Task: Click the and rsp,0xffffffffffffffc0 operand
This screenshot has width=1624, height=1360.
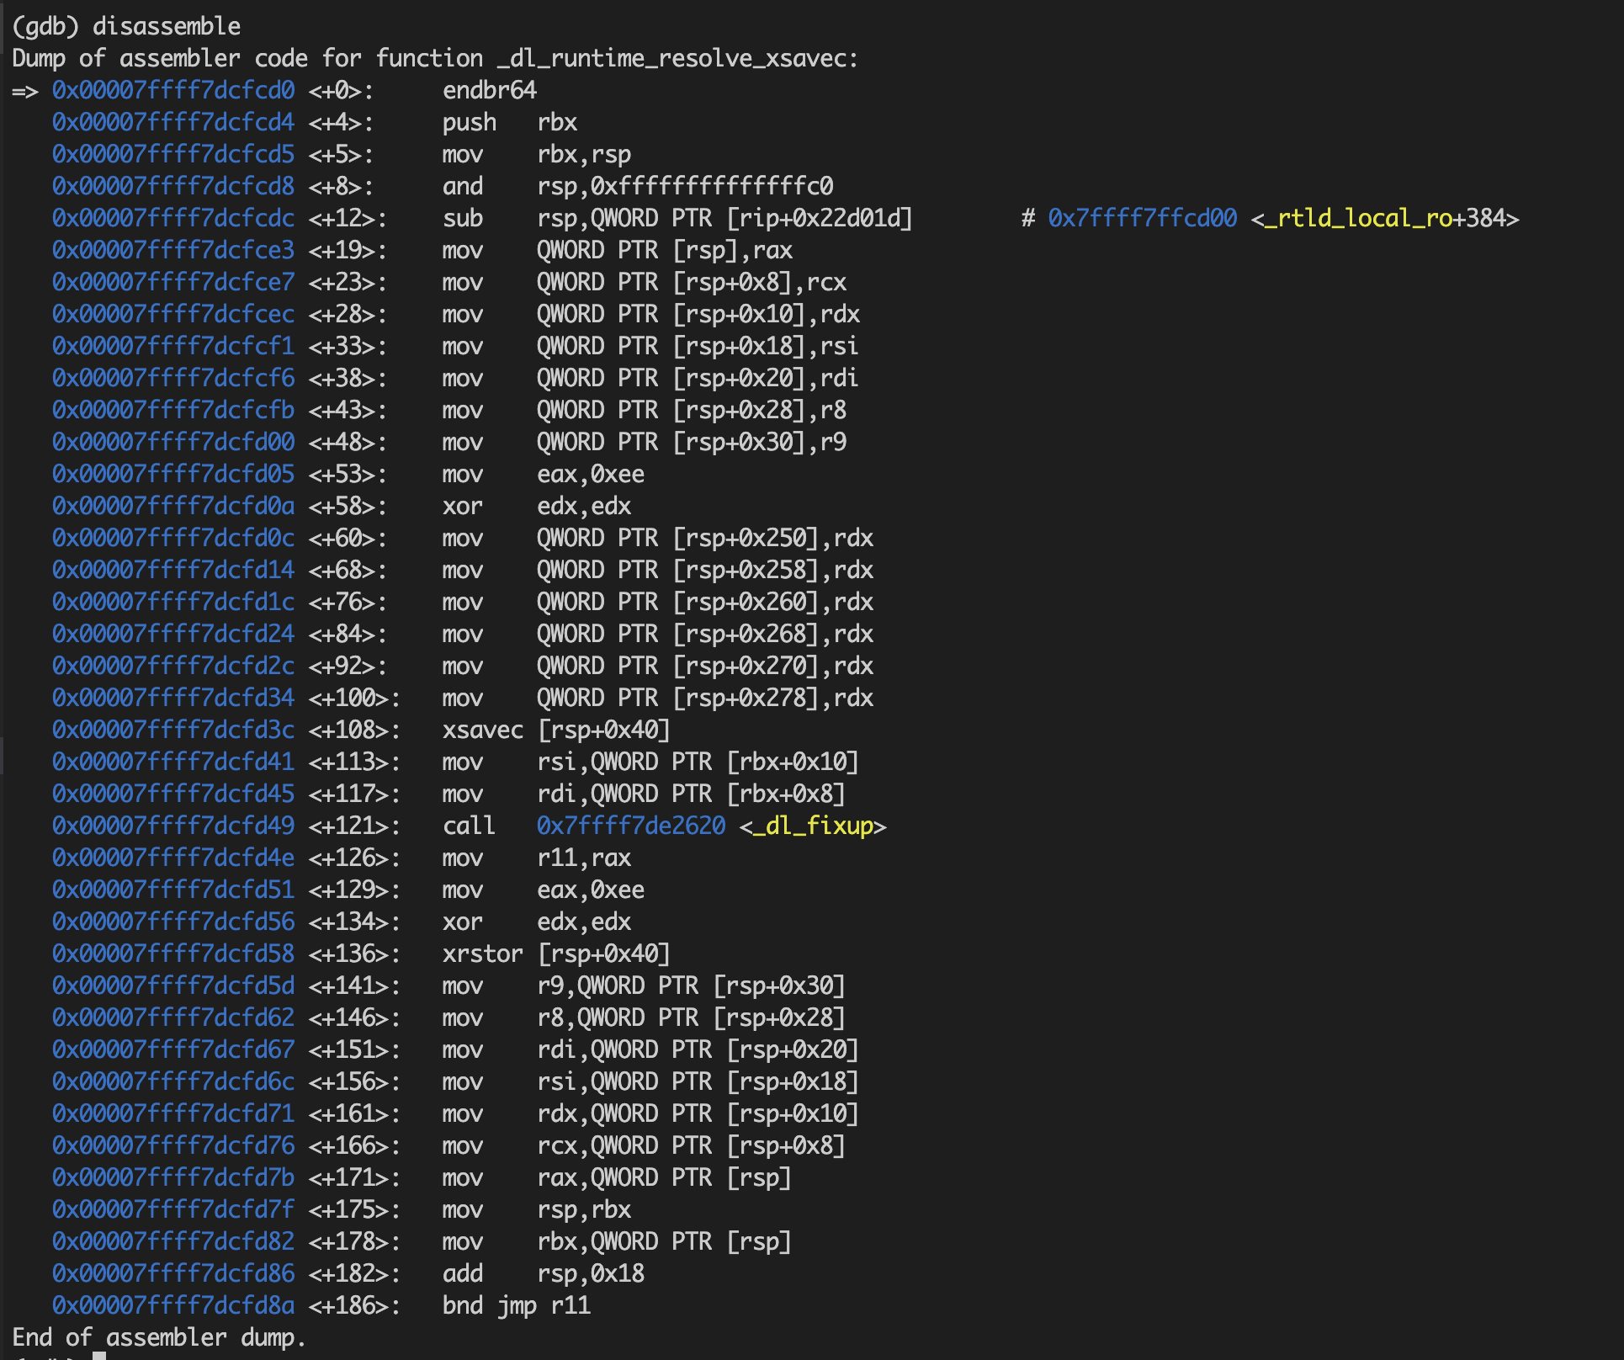Action: [685, 186]
